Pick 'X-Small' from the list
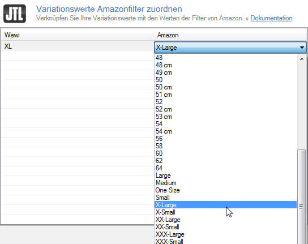Screen dimensions: 308x244 (x=225, y=212)
